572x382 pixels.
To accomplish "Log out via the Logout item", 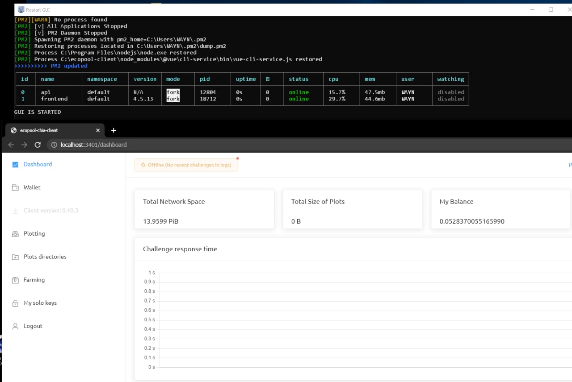I will [x=33, y=326].
